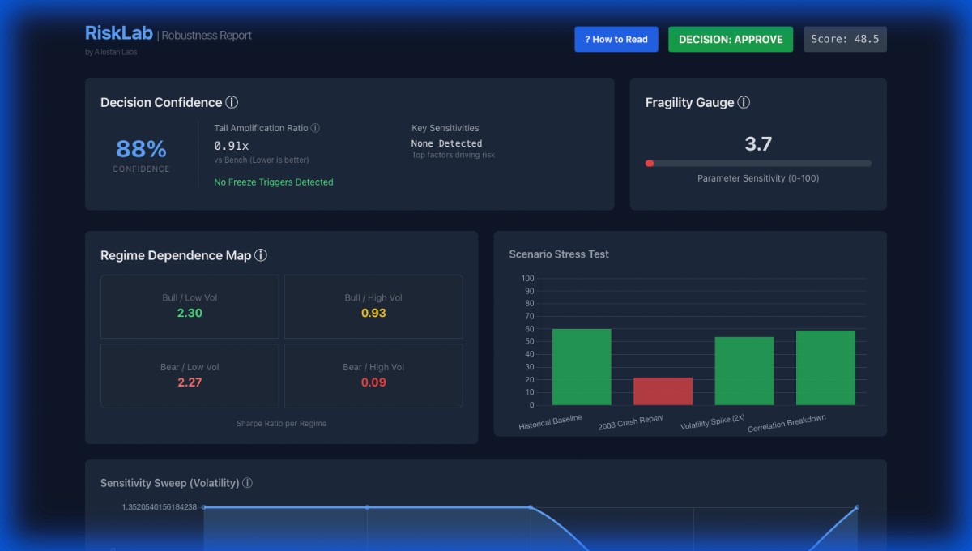Click the Correlation Breakdown axis label
The width and height of the screenshot is (972, 551).
click(x=787, y=423)
